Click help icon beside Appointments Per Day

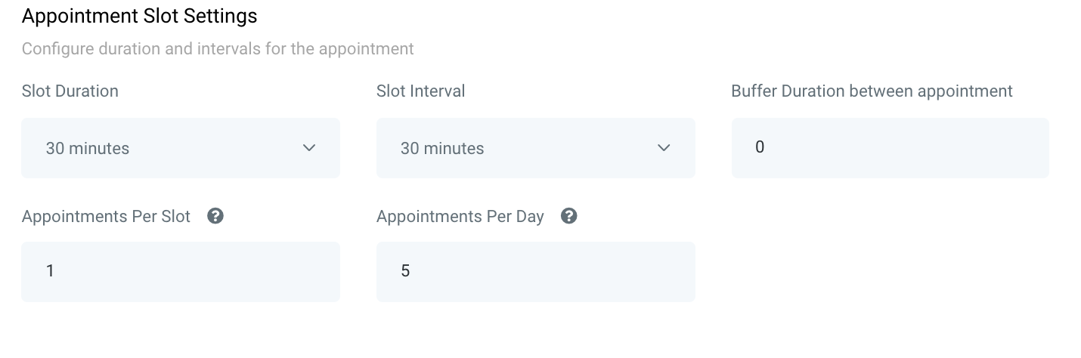pyautogui.click(x=569, y=217)
